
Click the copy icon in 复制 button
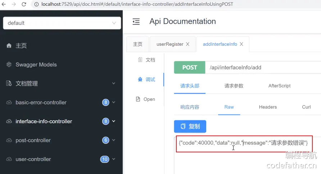click(183, 126)
